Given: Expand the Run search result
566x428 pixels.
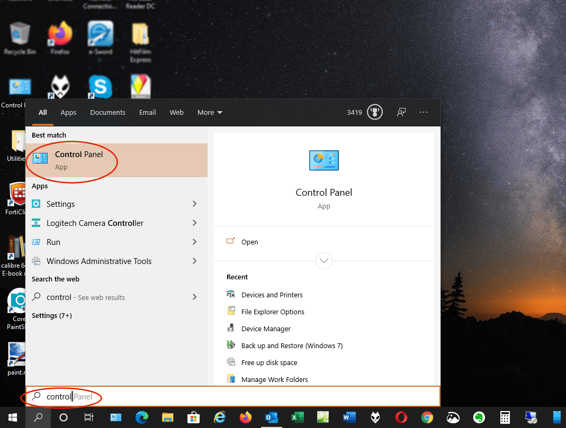Looking at the screenshot, I should [x=195, y=242].
